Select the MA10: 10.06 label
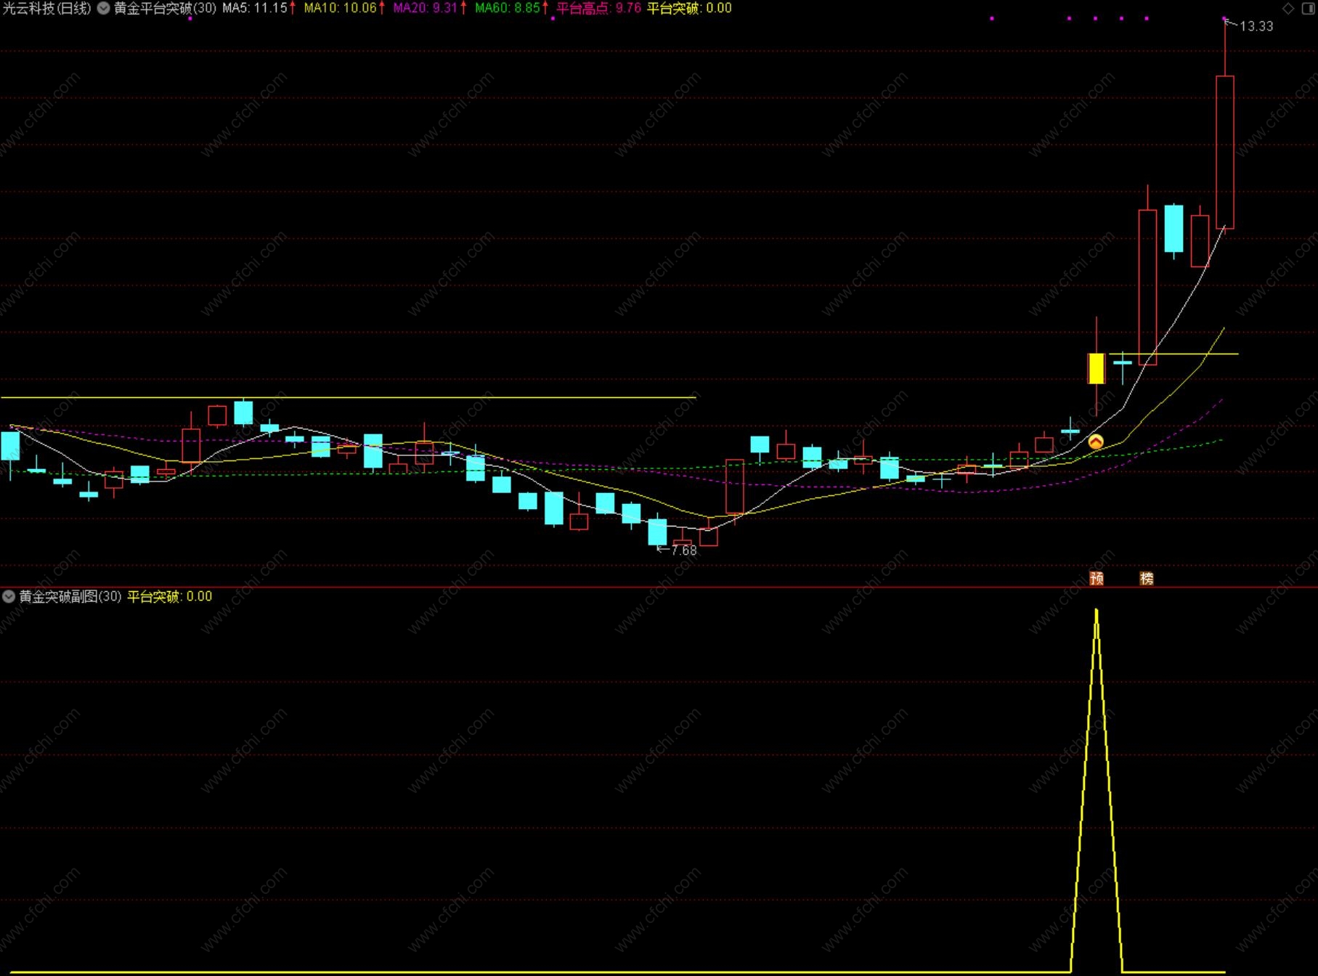This screenshot has height=976, width=1318. (x=340, y=9)
